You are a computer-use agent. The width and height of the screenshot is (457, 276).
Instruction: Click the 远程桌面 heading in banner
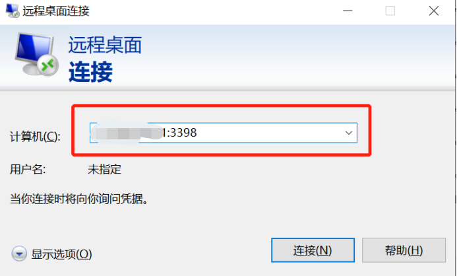click(x=105, y=45)
